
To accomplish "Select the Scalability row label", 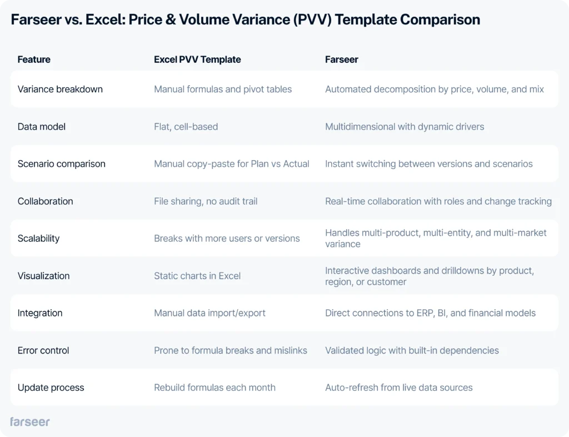I will pos(38,239).
